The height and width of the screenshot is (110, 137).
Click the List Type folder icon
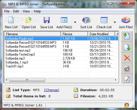click(8, 90)
